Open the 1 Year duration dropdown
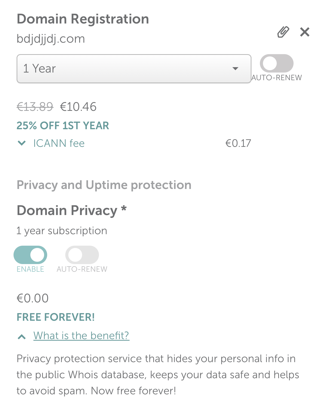Viewport: 329px width, 404px height. 134,69
